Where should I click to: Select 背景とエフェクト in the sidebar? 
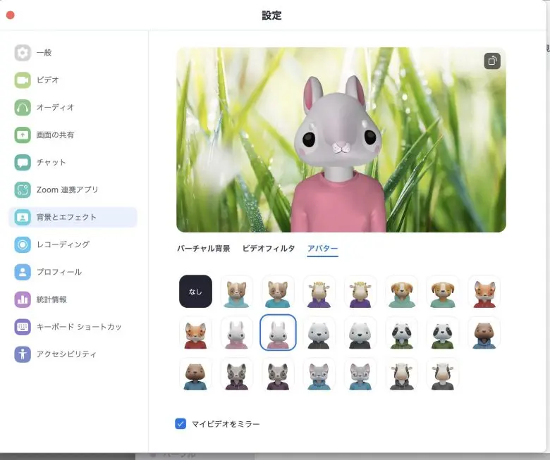pyautogui.click(x=73, y=217)
